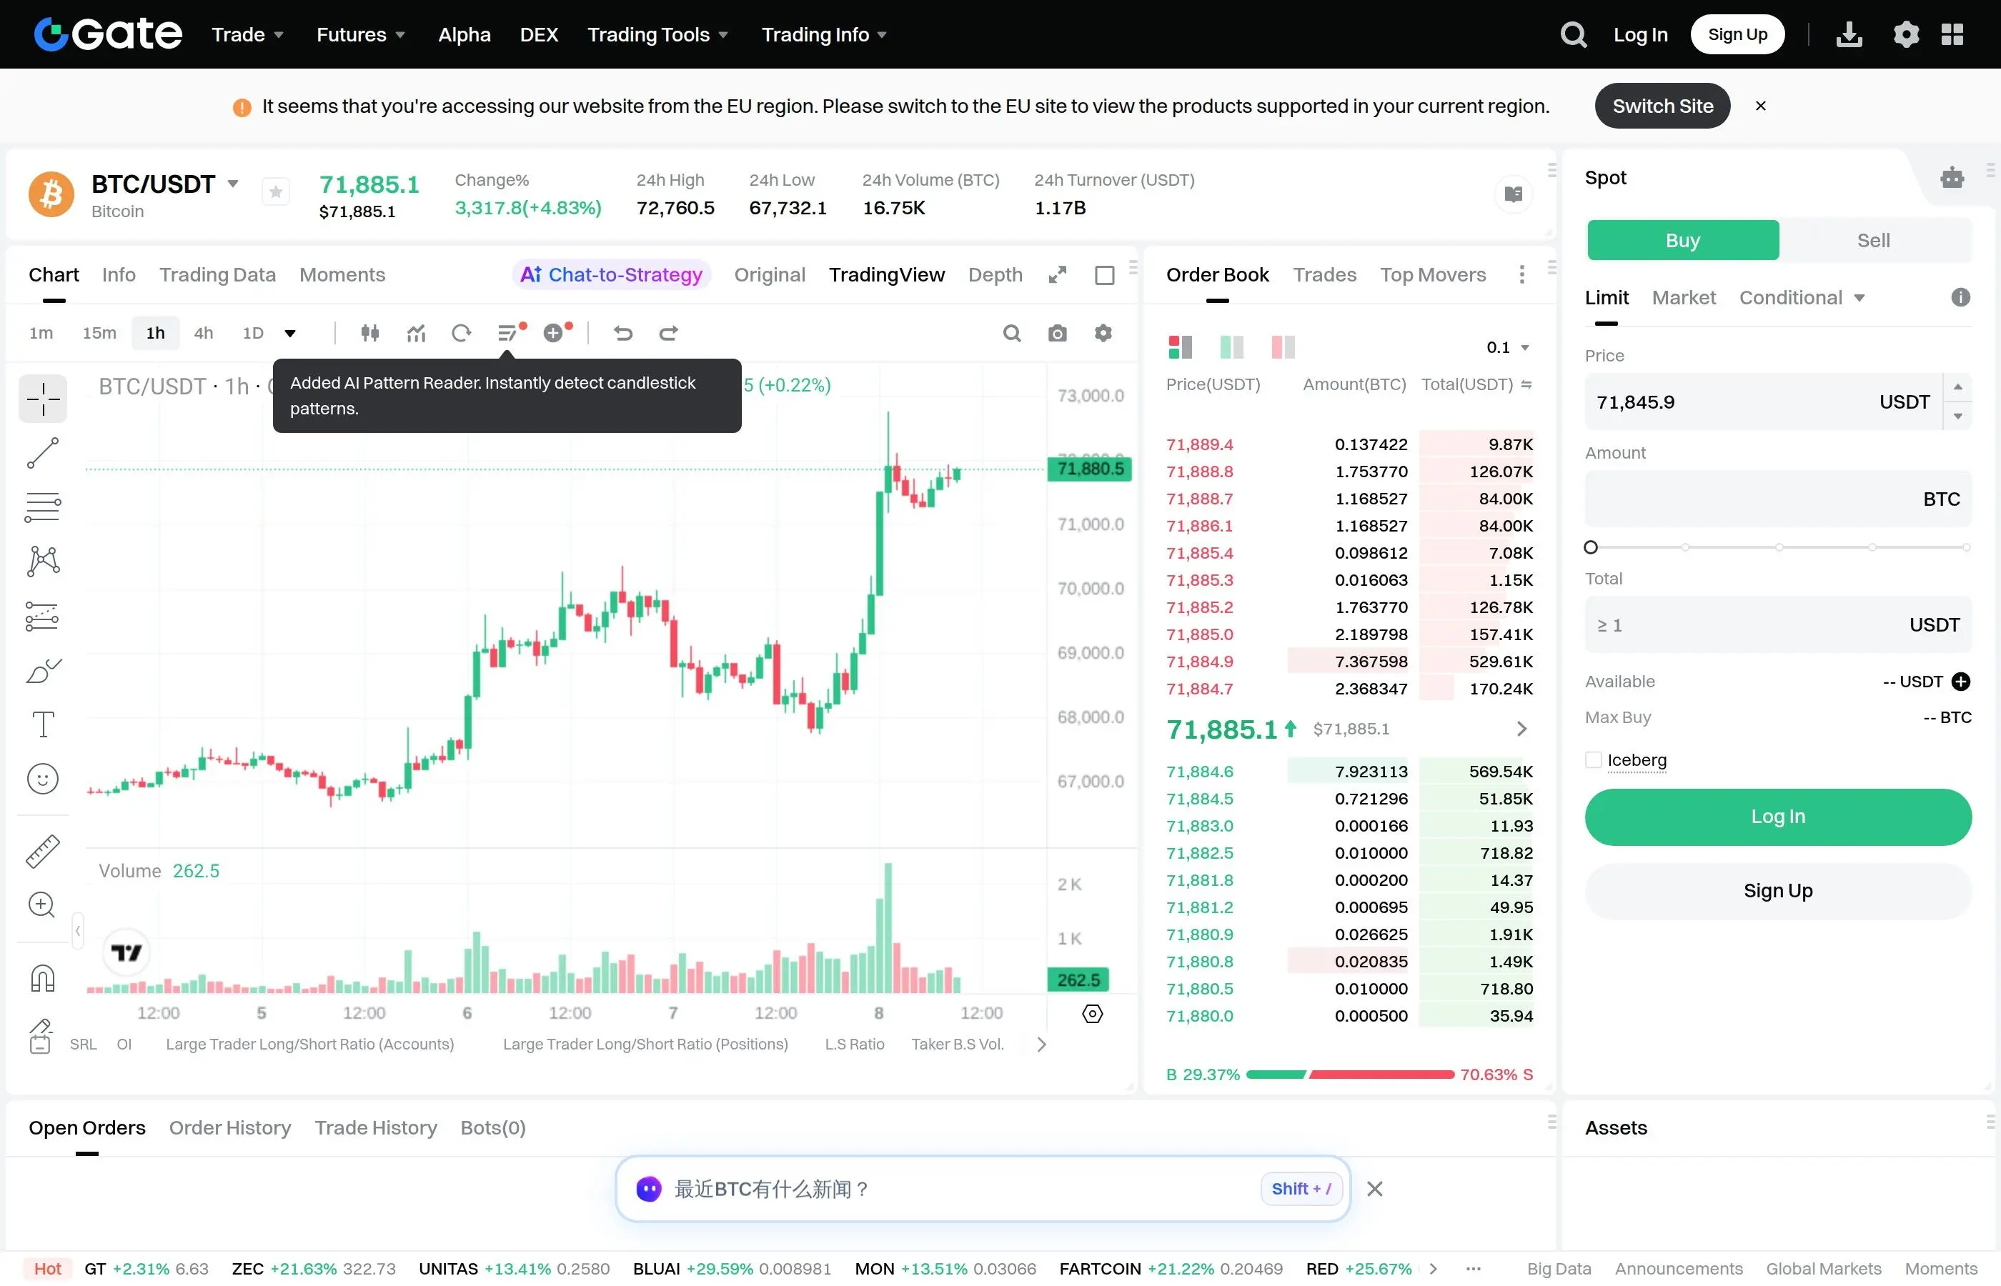Select the zoom-in tool
Viewport: 2001px width, 1286px height.
pyautogui.click(x=43, y=905)
